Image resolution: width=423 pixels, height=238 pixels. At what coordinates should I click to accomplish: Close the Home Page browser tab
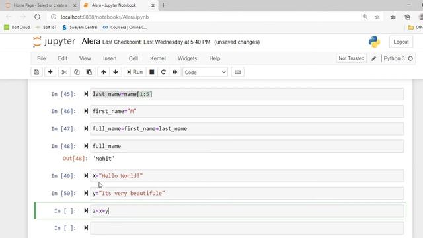(x=75, y=5)
